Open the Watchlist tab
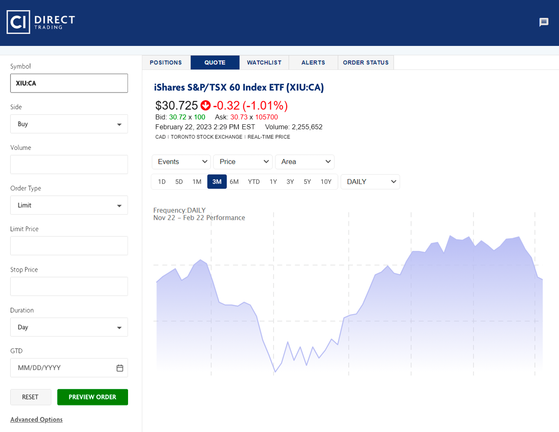Screen dimensions: 559x432 coord(264,63)
